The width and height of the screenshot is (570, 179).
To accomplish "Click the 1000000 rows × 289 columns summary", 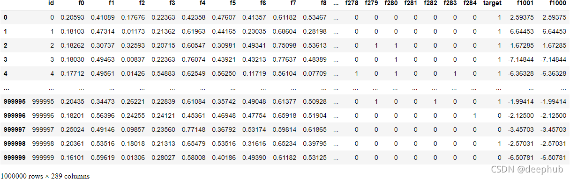I will click(45, 176).
